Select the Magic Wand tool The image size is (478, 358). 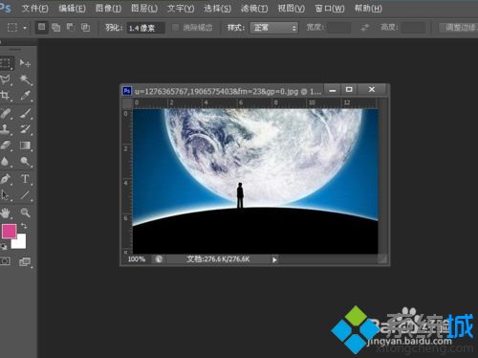25,79
